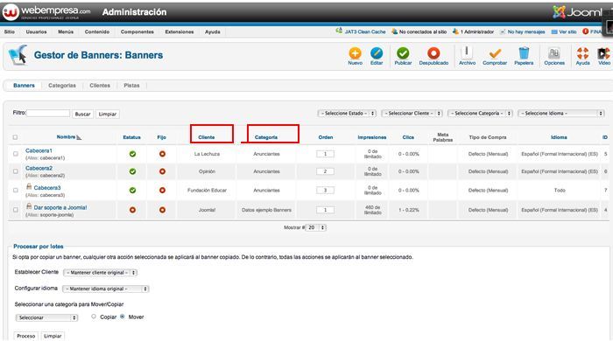This screenshot has height=341, width=613.
Task: Click the Buscar filter button
Action: pos(82,114)
